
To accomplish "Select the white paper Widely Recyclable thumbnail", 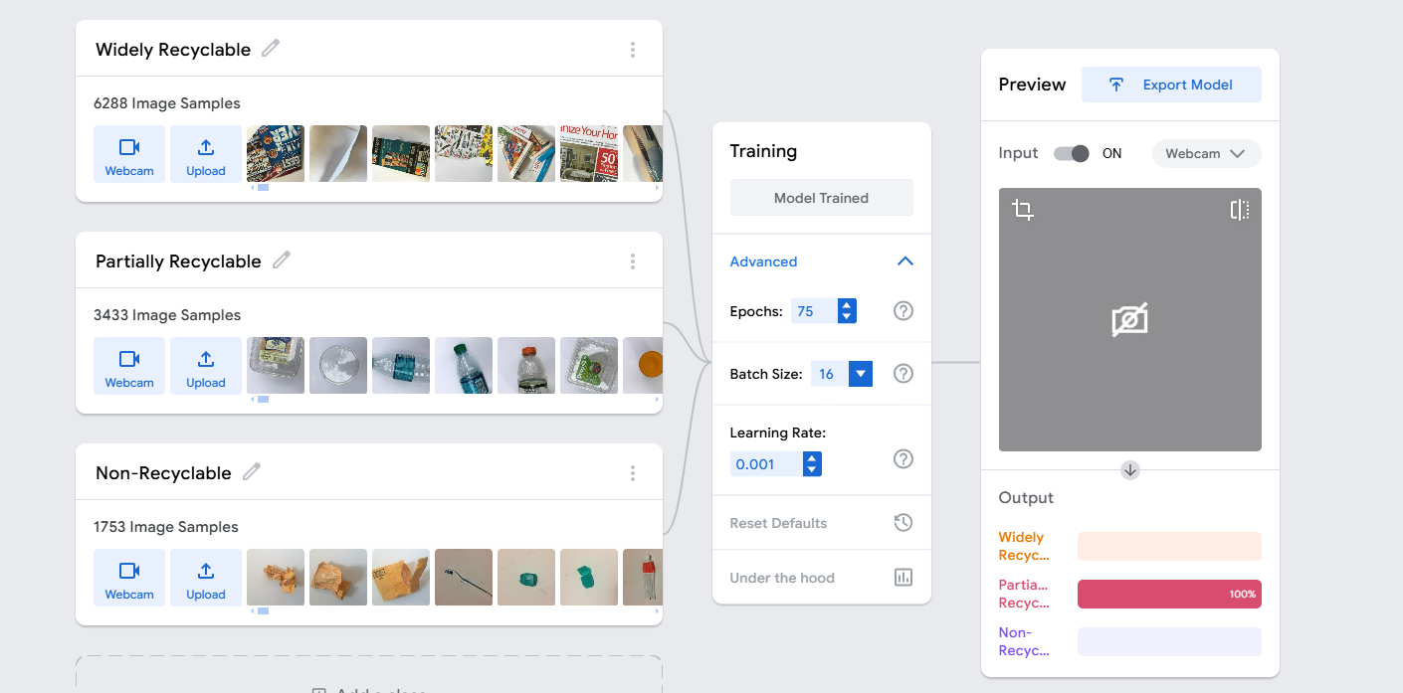I will coord(338,153).
